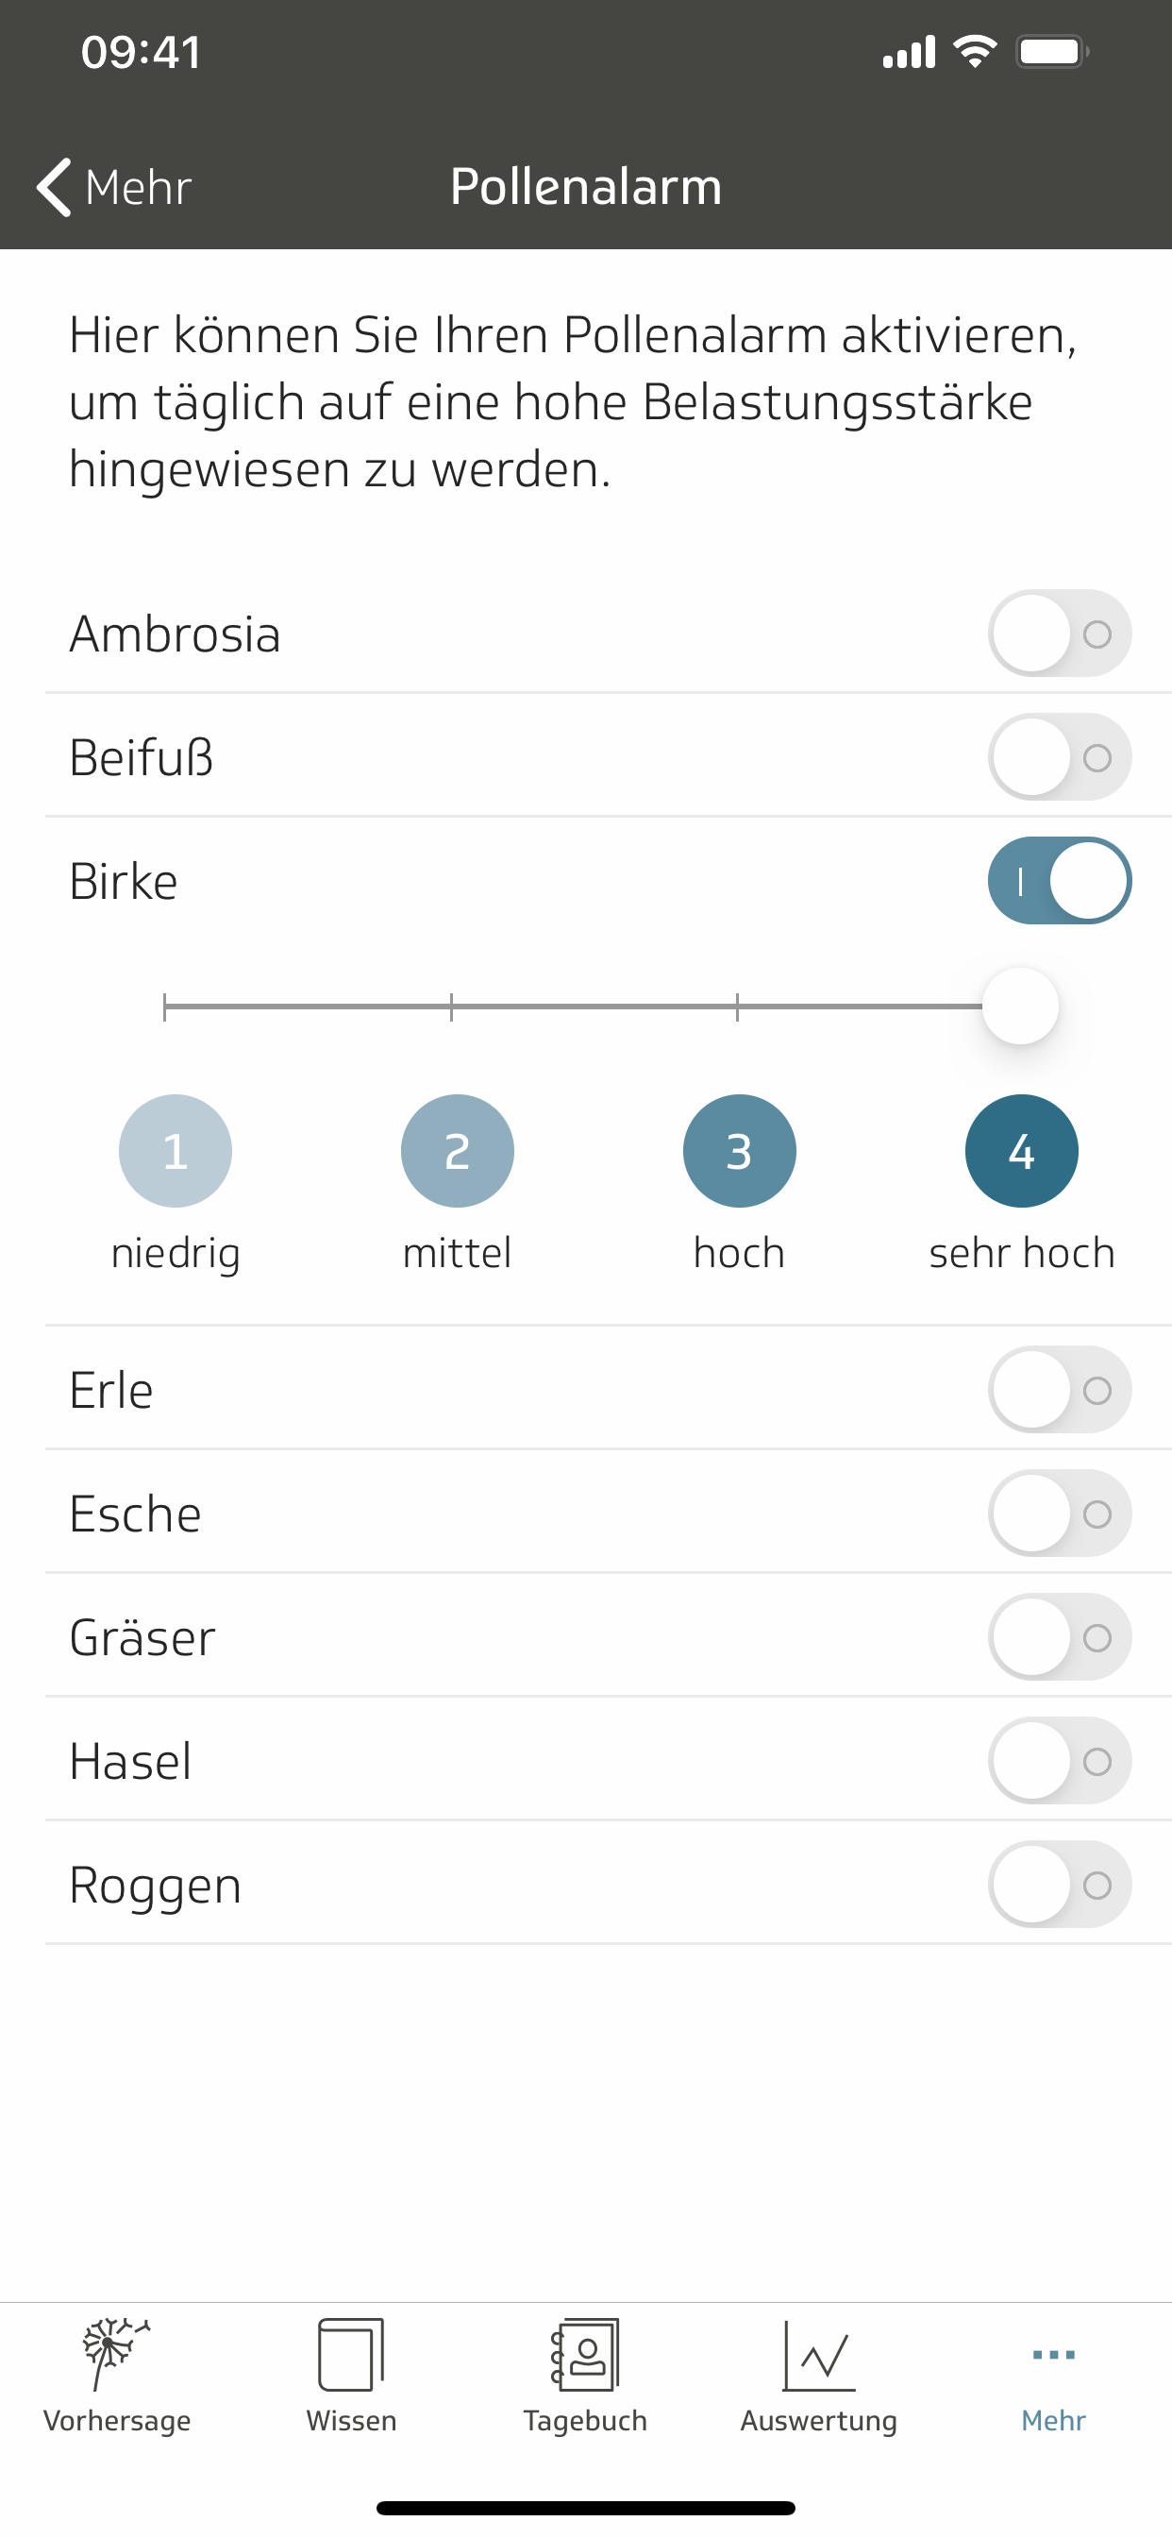1172x2538 pixels.
Task: Tap the back chevron icon
Action: tap(54, 186)
